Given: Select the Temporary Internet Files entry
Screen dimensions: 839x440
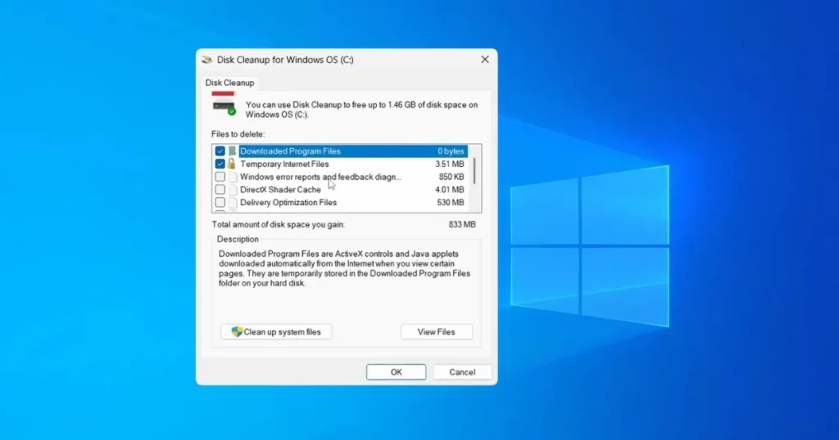Looking at the screenshot, I should [x=340, y=164].
